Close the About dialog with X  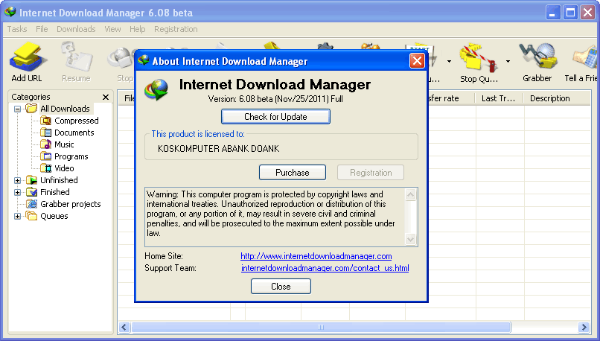click(417, 61)
